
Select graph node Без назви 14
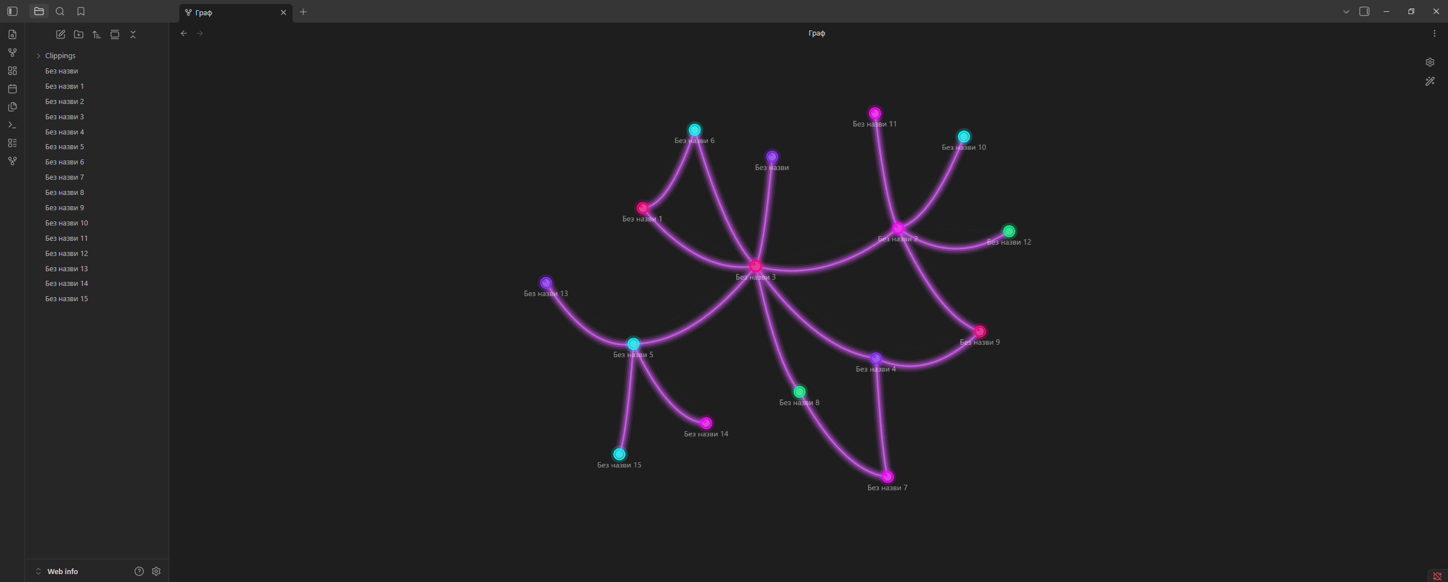click(706, 423)
